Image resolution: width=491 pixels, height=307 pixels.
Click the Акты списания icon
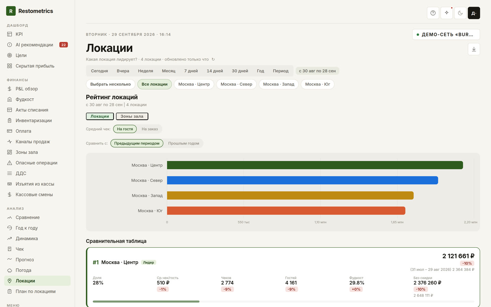coord(10,110)
